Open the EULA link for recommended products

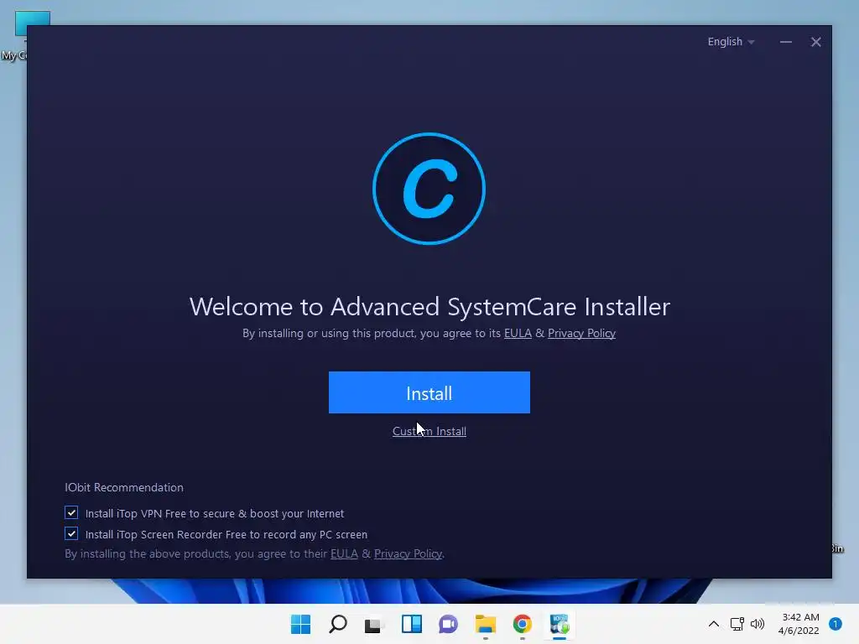click(x=344, y=553)
